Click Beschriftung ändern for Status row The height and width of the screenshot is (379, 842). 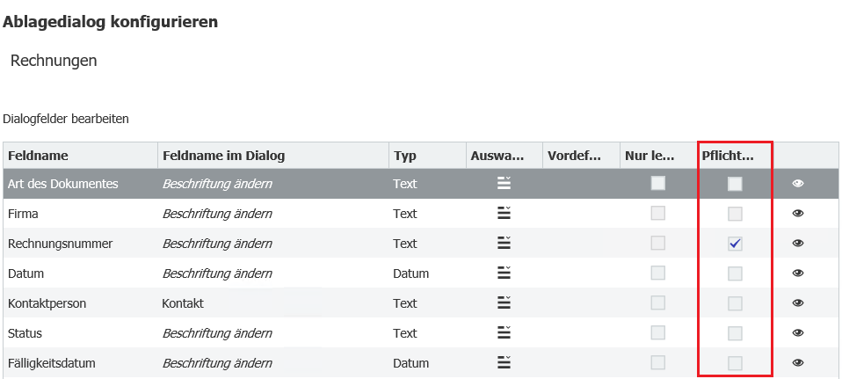tap(217, 333)
